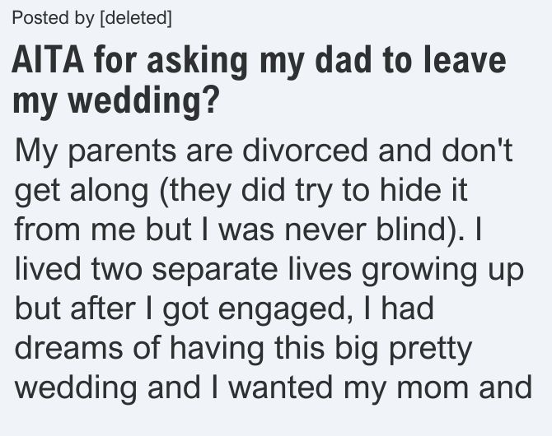Click the "[deleted]" author name

click(x=136, y=17)
